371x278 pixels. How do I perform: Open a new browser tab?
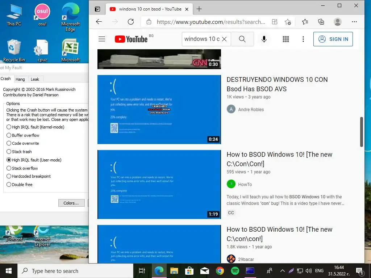(199, 9)
